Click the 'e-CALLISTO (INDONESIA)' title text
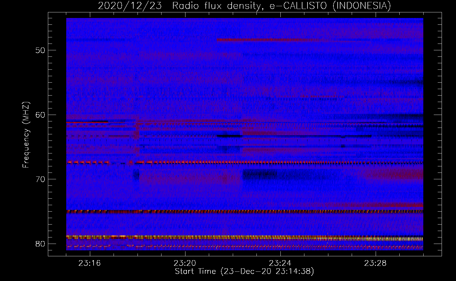The width and height of the screenshot is (456, 281). pos(330,6)
